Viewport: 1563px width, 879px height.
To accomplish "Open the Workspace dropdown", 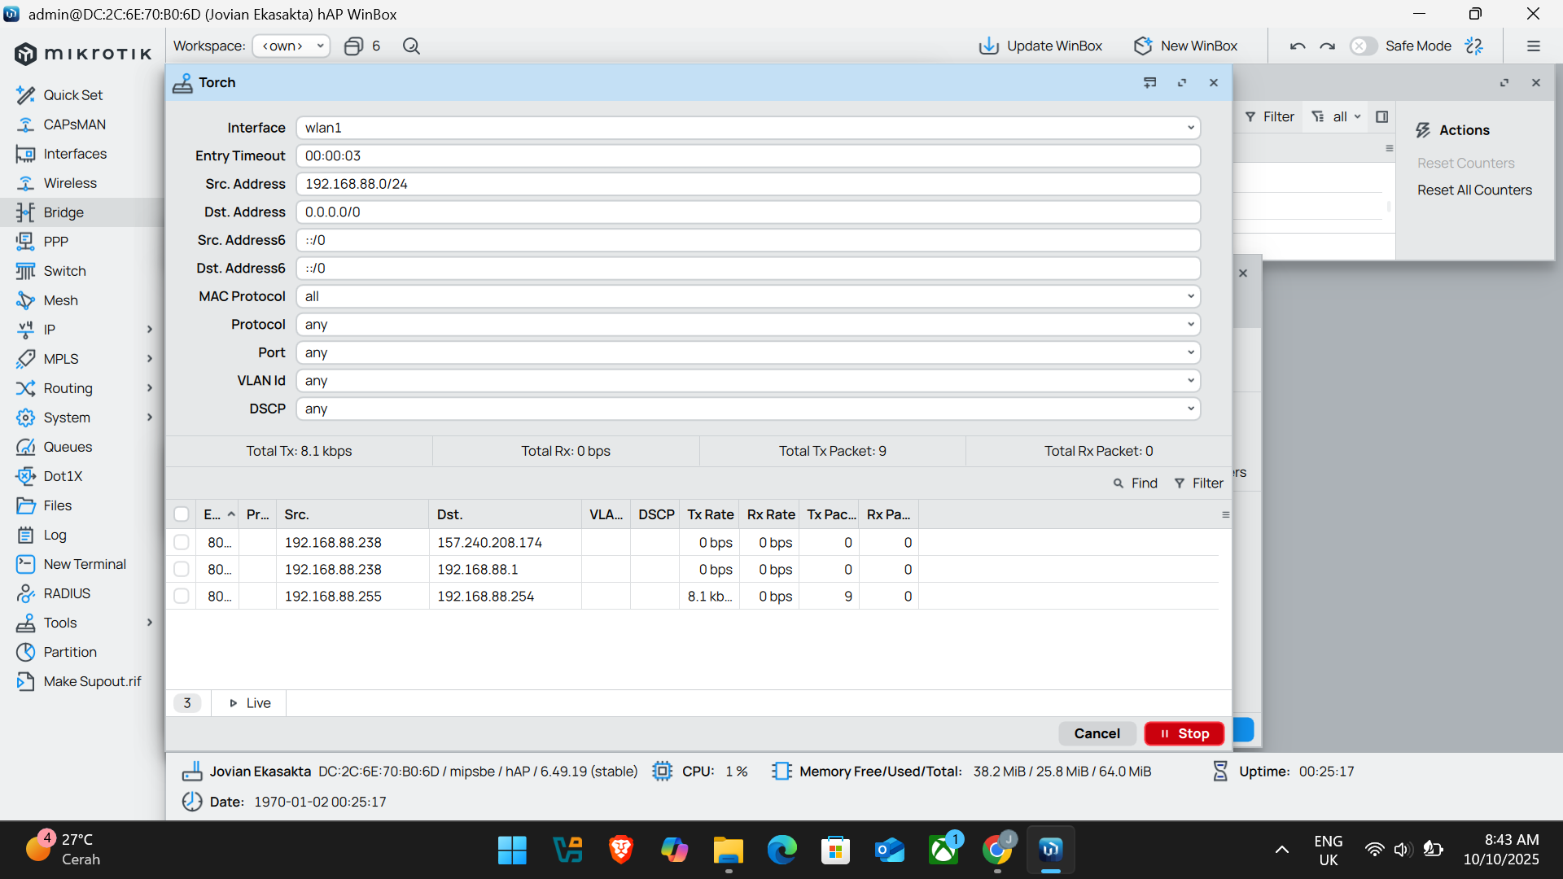I will pyautogui.click(x=291, y=46).
